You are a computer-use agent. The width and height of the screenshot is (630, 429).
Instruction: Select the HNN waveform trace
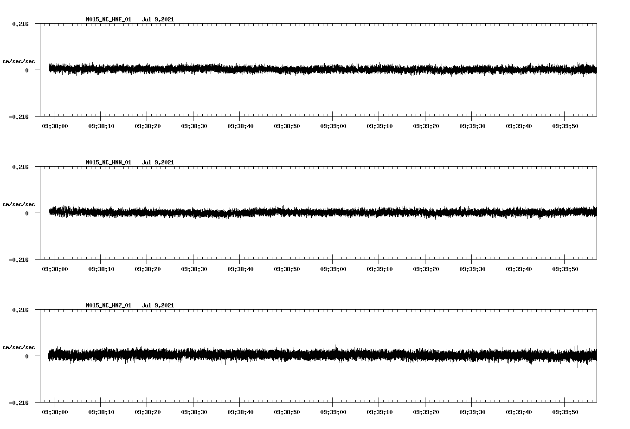pos(278,213)
